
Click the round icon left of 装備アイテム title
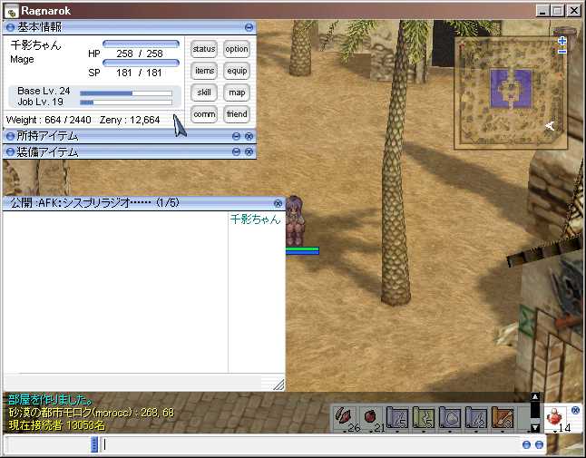[x=10, y=152]
